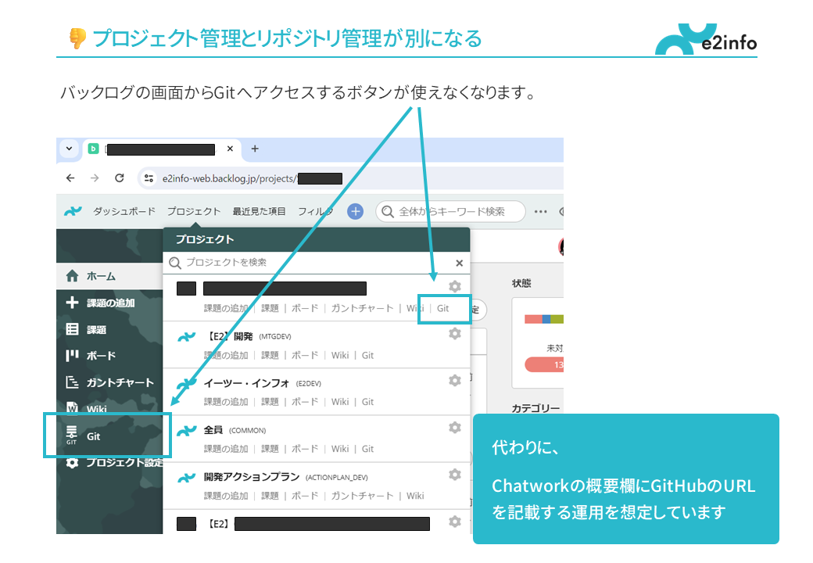Image resolution: width=813 pixels, height=563 pixels.
Task: Click the browser back arrow
Action: tap(70, 178)
